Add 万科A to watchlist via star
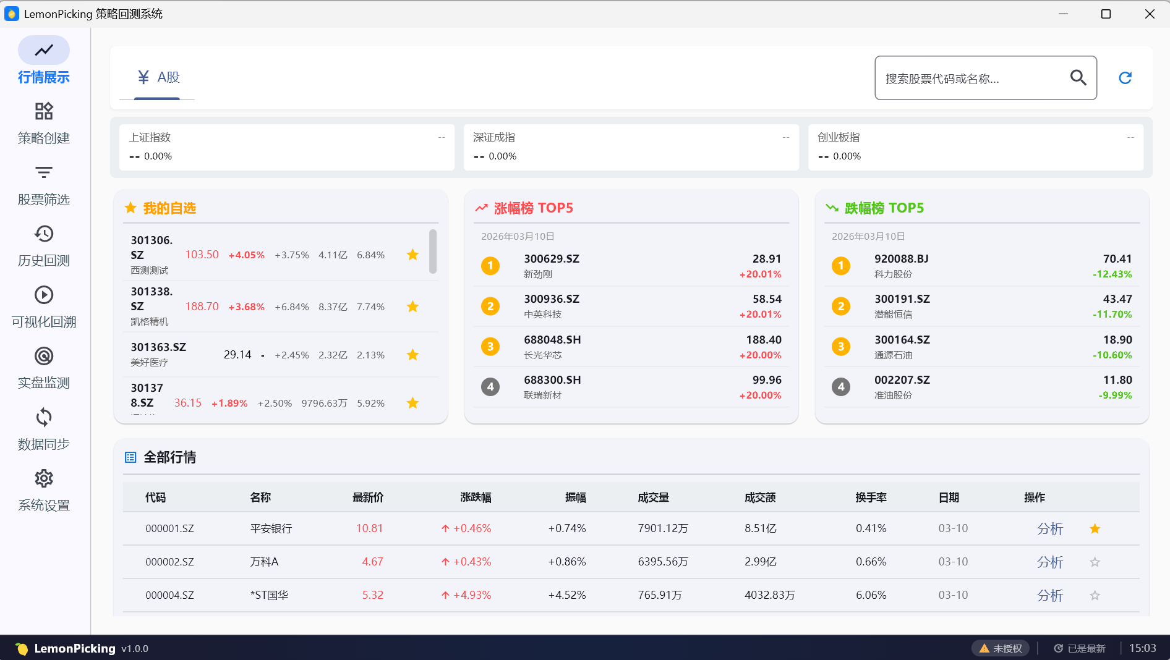The image size is (1170, 660). coord(1095,562)
